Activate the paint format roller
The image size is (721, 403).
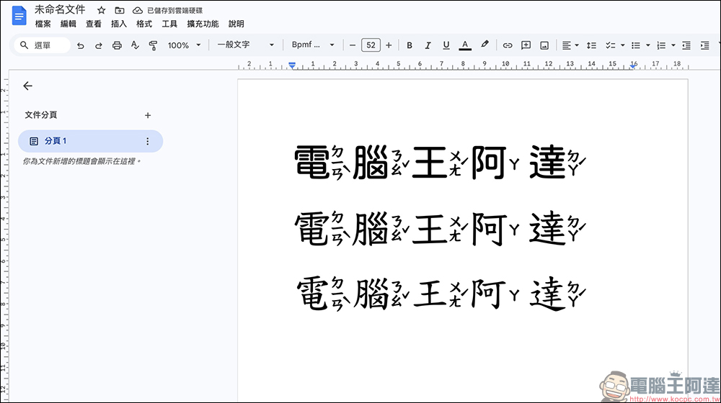click(x=153, y=45)
